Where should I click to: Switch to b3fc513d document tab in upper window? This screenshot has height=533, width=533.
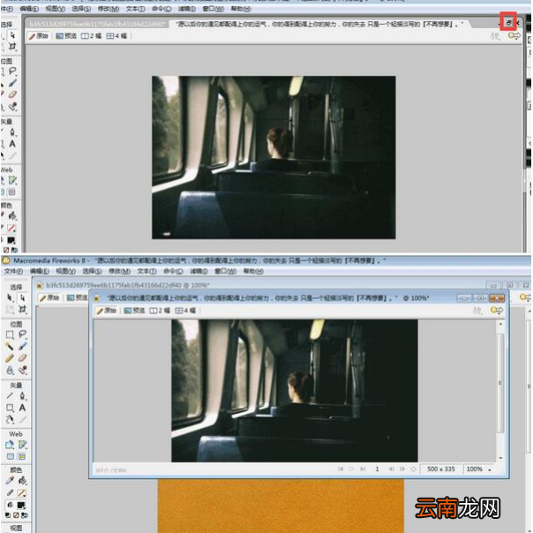coord(97,24)
